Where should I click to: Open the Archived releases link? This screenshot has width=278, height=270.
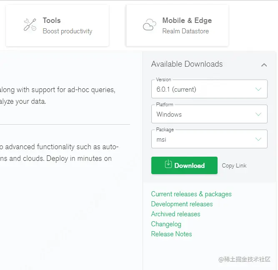[175, 214]
